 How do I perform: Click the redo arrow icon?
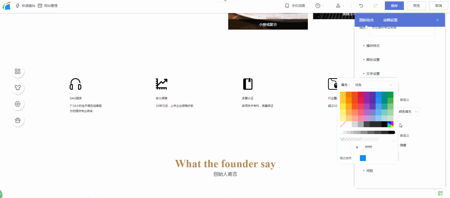(x=375, y=6)
